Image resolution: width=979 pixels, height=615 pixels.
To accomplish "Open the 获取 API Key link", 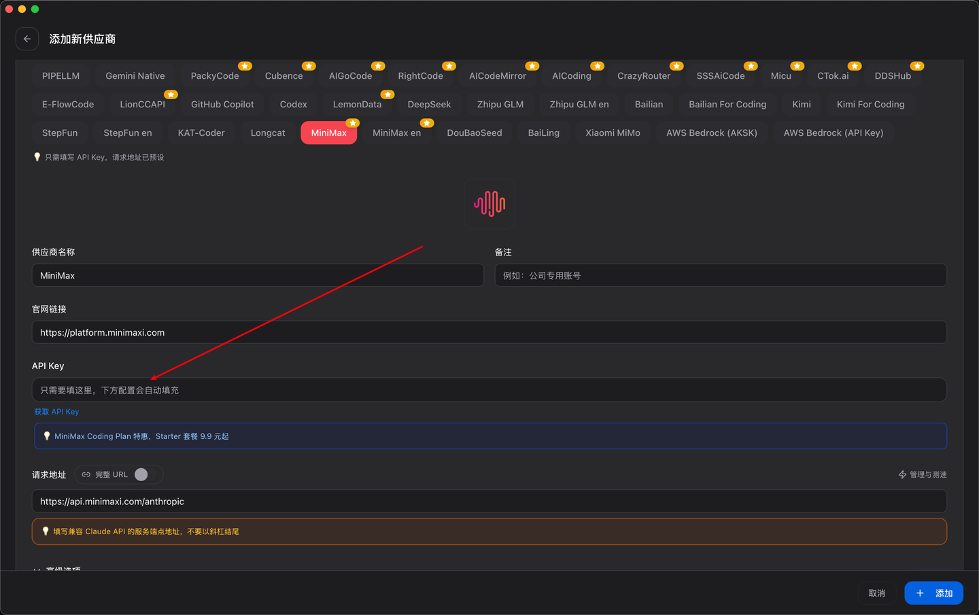I will 57,412.
